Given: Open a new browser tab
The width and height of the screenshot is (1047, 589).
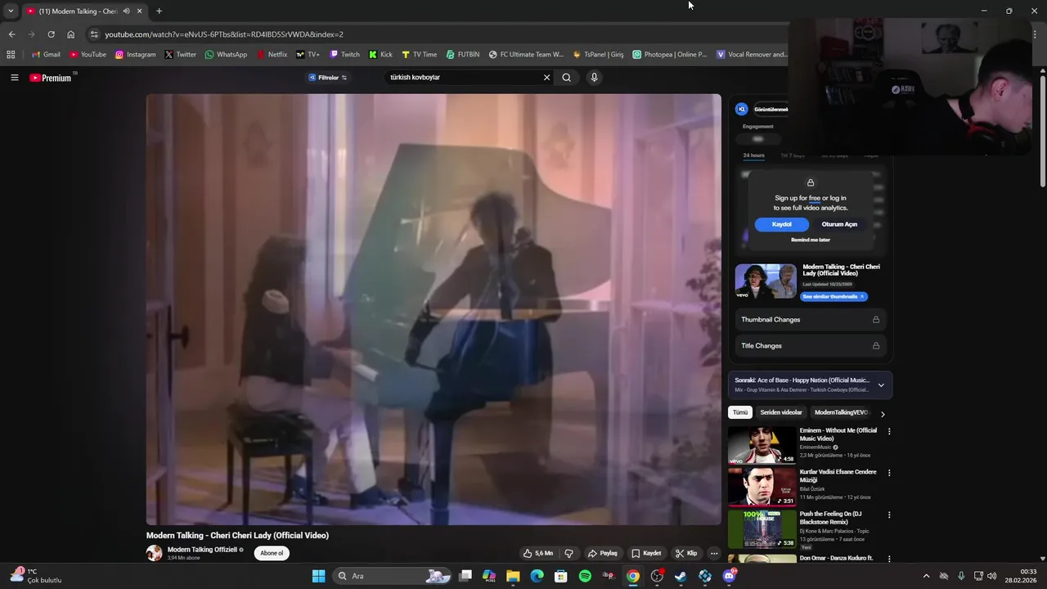Looking at the screenshot, I should coord(159,11).
